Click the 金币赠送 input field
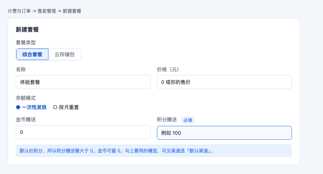This screenshot has width=323, height=174. click(x=83, y=132)
